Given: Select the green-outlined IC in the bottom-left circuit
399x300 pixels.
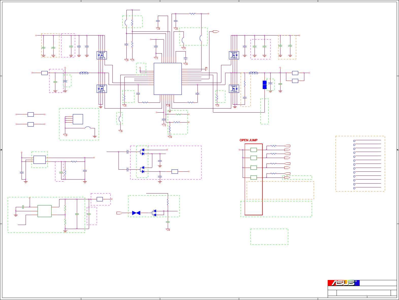Looking at the screenshot, I should (x=44, y=211).
